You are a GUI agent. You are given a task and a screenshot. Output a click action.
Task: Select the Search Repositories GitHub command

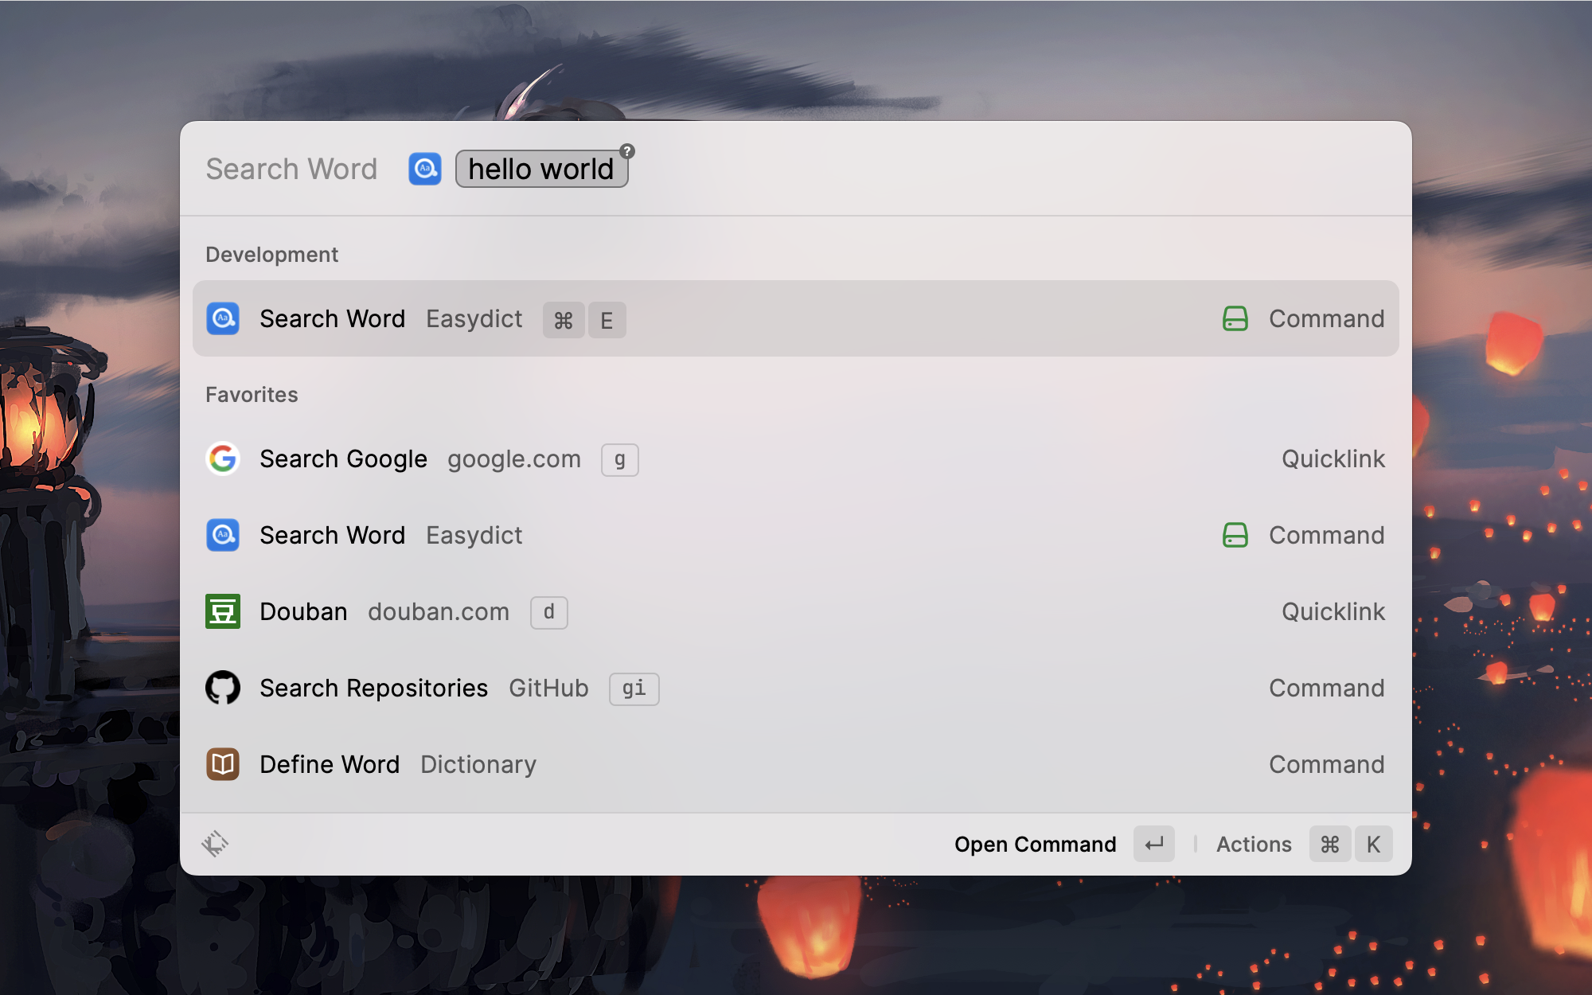796,688
